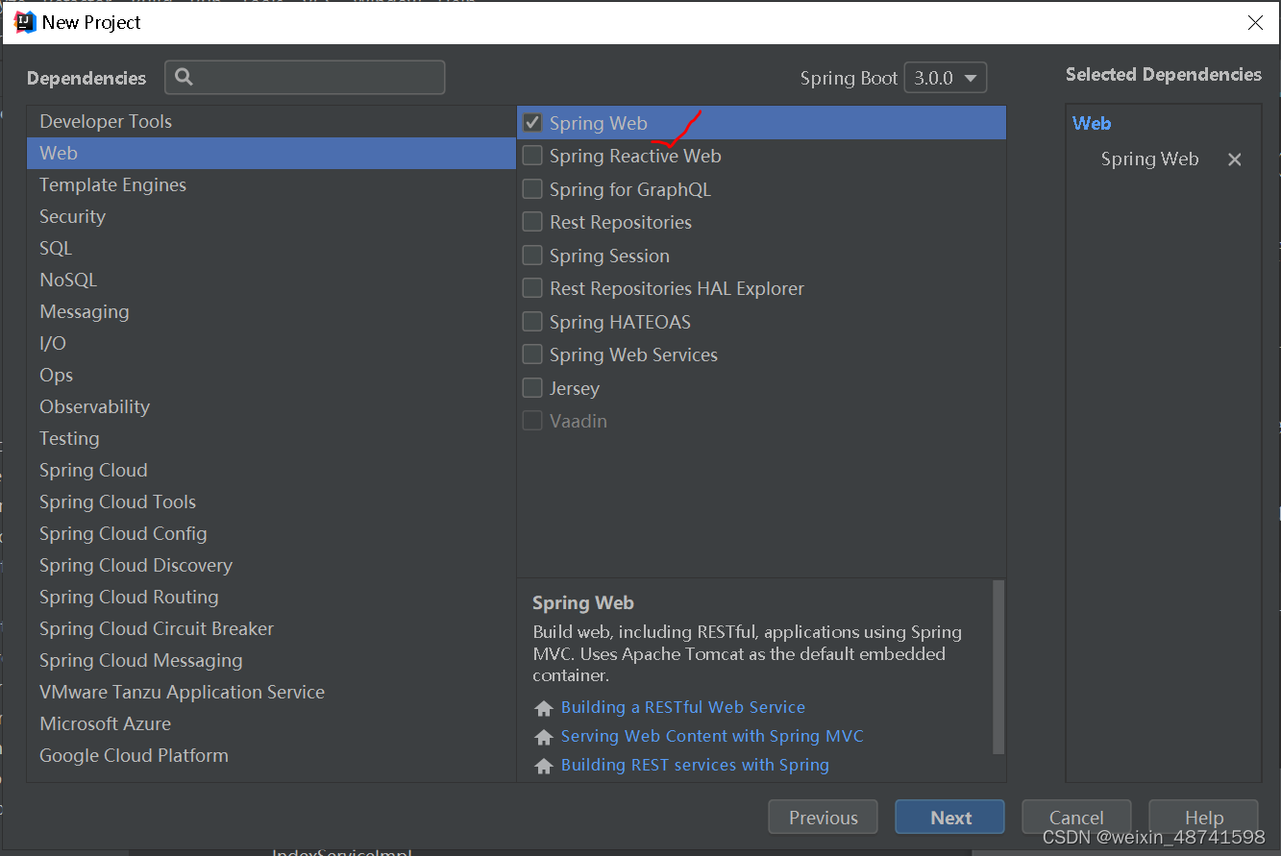
Task: Tick the Spring HATEOAS checkbox
Action: [x=532, y=322]
